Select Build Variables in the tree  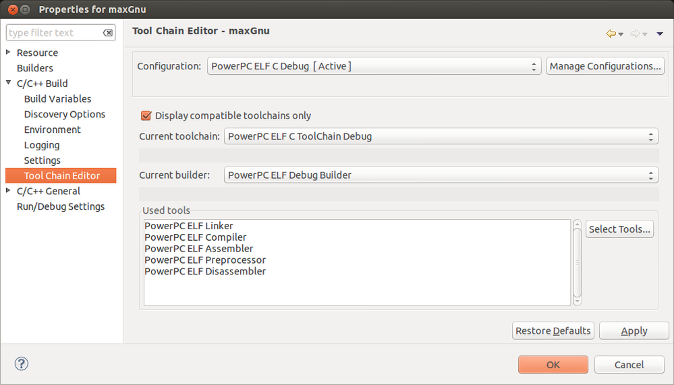click(57, 99)
